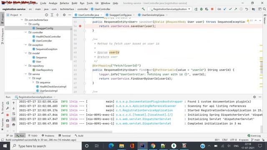Open IntelliJ IDEA from Windows taskbar
The height and width of the screenshot is (150, 267).
142,146
